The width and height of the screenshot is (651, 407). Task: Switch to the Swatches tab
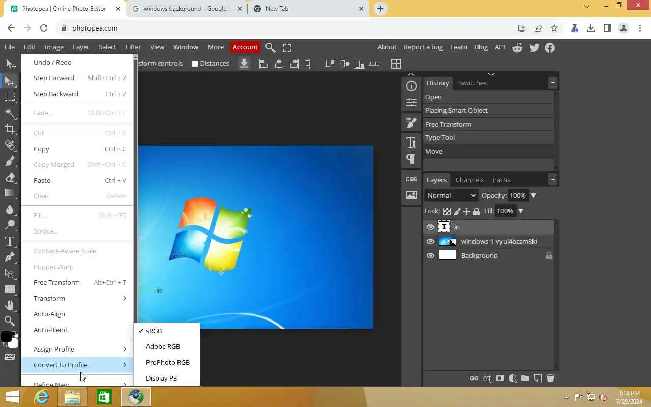tap(472, 83)
